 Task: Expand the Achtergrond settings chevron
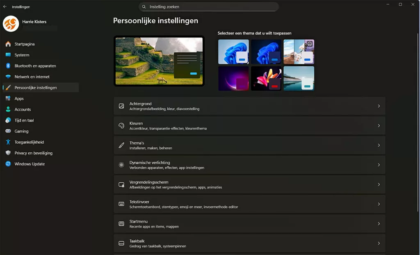[379, 106]
